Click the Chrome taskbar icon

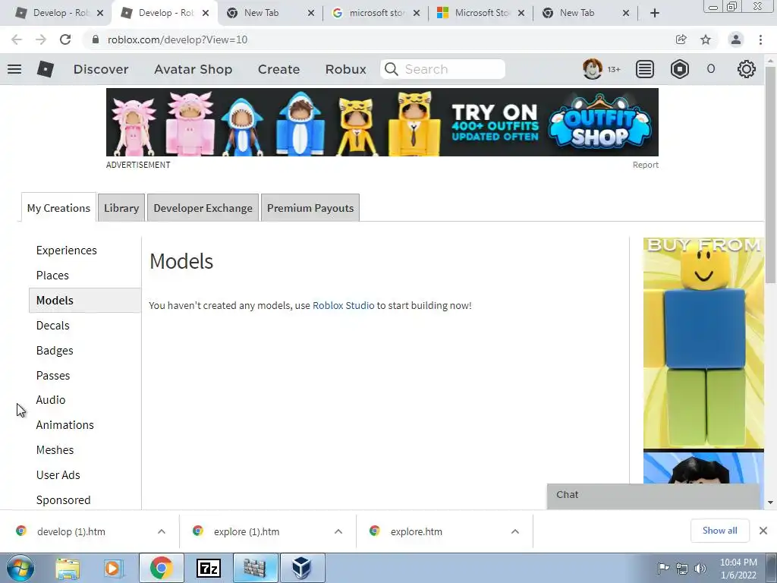pos(161,568)
